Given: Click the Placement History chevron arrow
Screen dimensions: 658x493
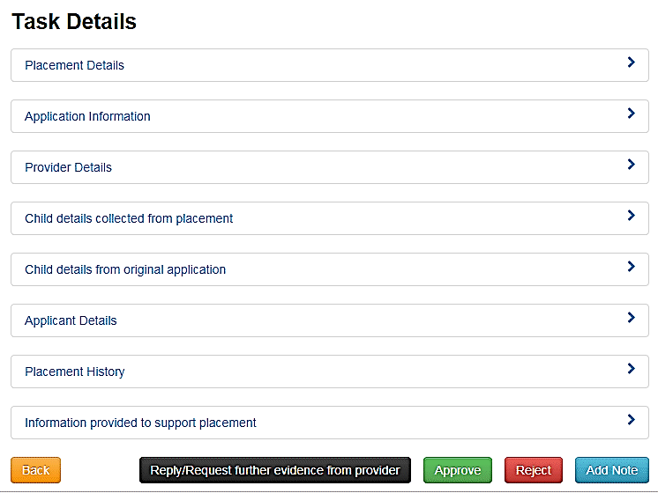Looking at the screenshot, I should click(x=631, y=369).
